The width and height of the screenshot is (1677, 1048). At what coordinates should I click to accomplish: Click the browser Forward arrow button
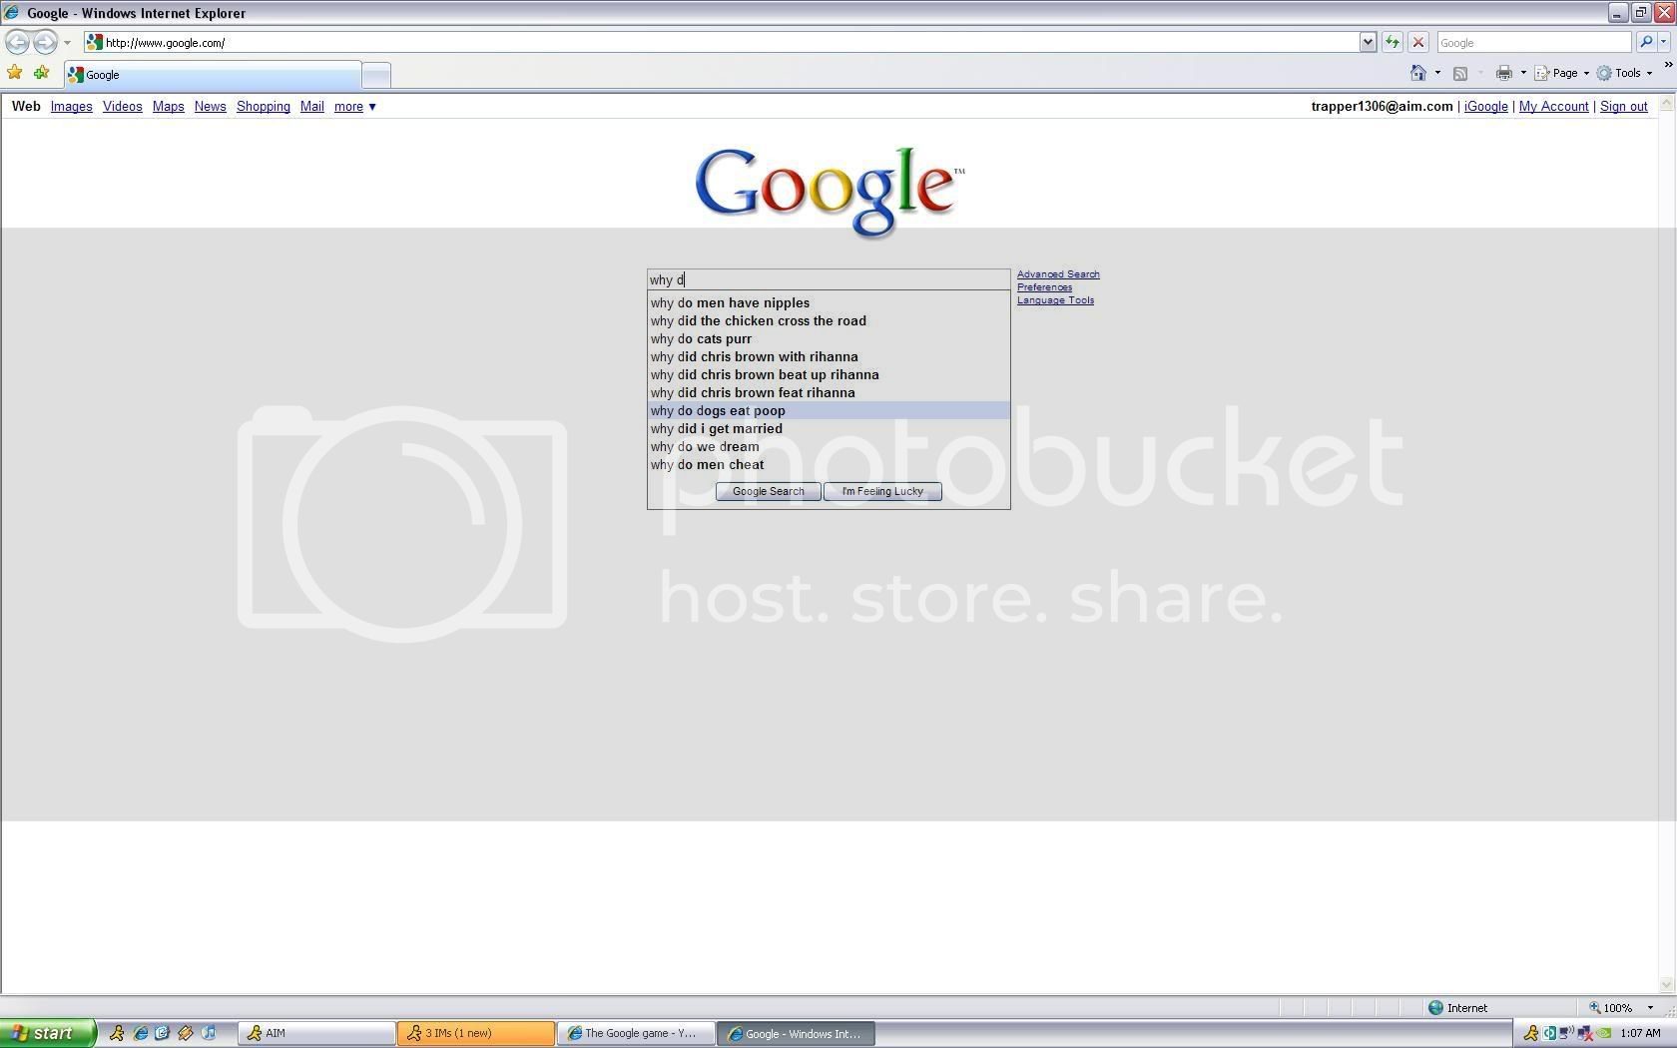45,42
